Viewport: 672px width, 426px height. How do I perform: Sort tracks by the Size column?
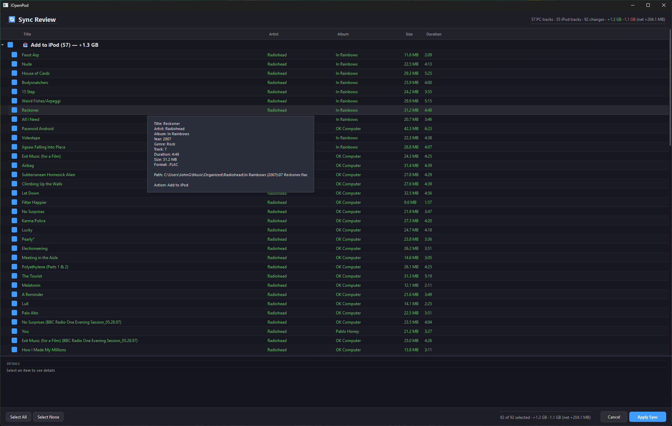click(x=409, y=34)
